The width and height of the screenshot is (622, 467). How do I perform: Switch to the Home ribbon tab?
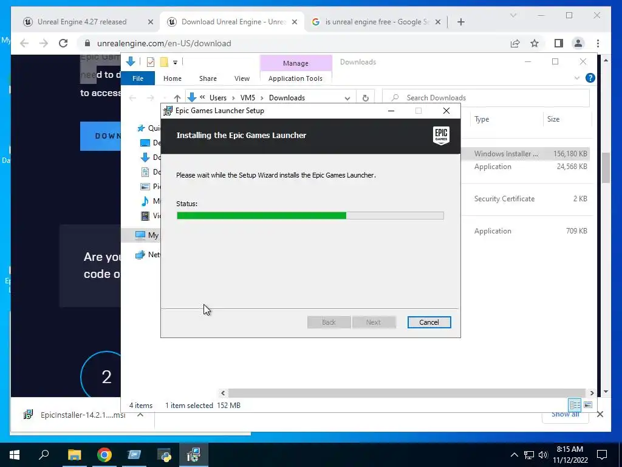tap(172, 78)
